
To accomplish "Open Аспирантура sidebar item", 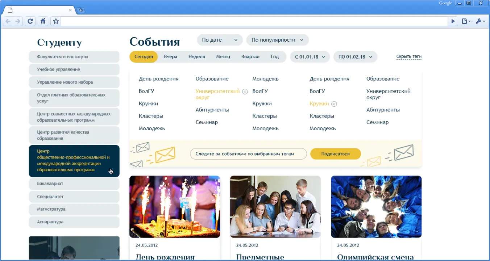I will click(x=74, y=222).
